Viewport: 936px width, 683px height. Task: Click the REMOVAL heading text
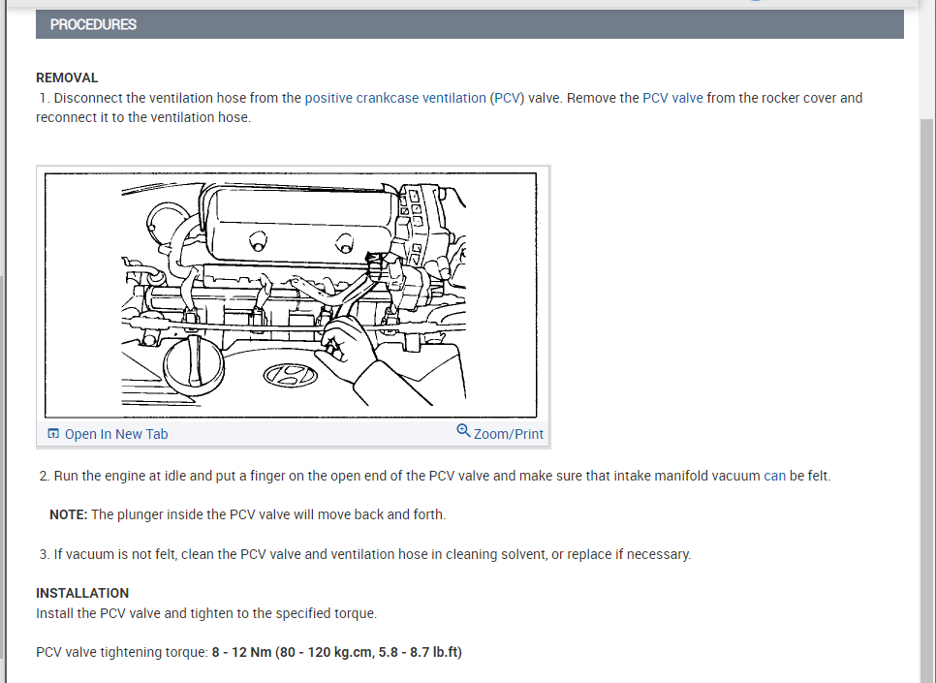pos(67,78)
